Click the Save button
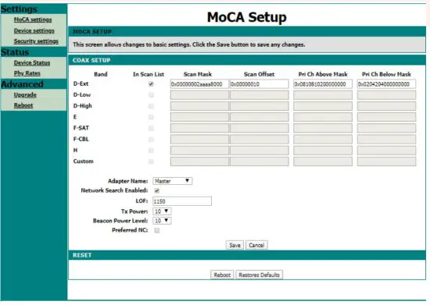The image size is (430, 305). pyautogui.click(x=235, y=245)
